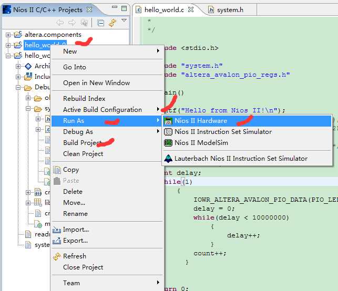The image size is (338, 291).
Task: Select Rebuild Index menu entry
Action: [x=107, y=99]
